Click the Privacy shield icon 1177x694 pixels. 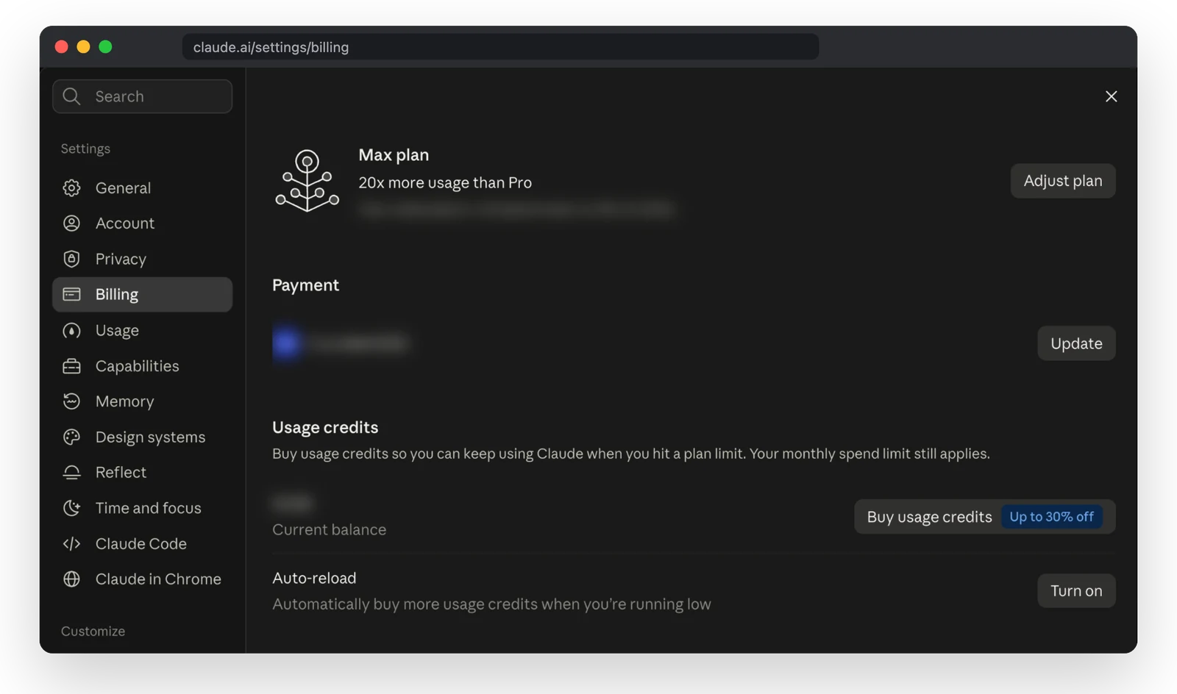coord(71,259)
